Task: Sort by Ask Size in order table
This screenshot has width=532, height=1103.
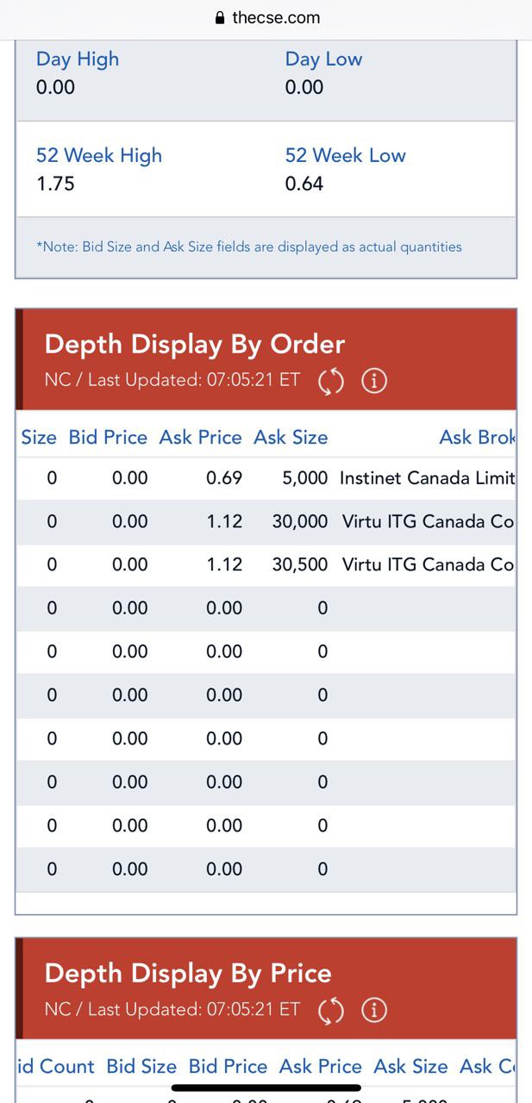Action: 291,437
